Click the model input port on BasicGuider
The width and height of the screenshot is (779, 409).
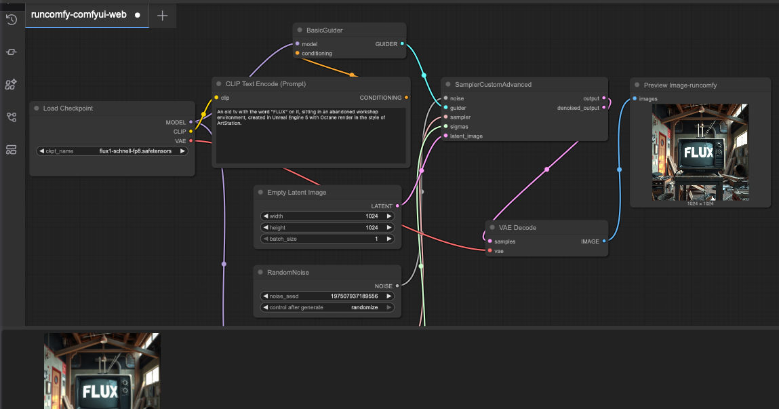click(298, 43)
